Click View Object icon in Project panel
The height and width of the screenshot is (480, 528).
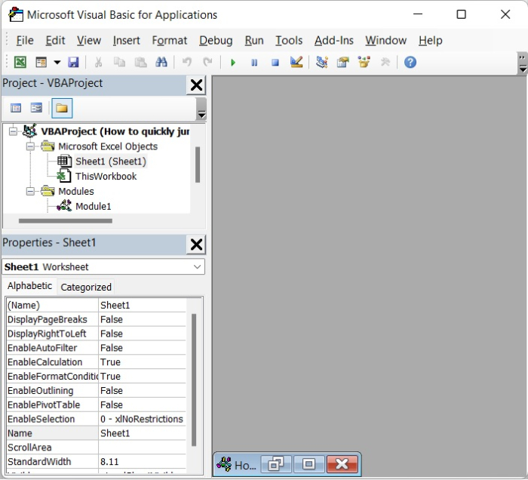pos(36,108)
